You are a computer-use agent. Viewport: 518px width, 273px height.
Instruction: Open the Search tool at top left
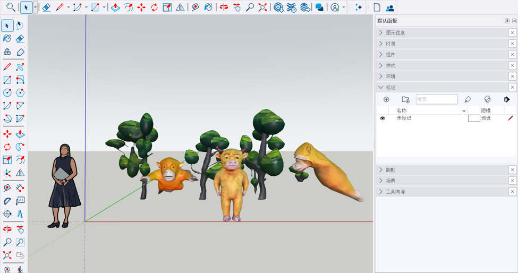pyautogui.click(x=10, y=7)
